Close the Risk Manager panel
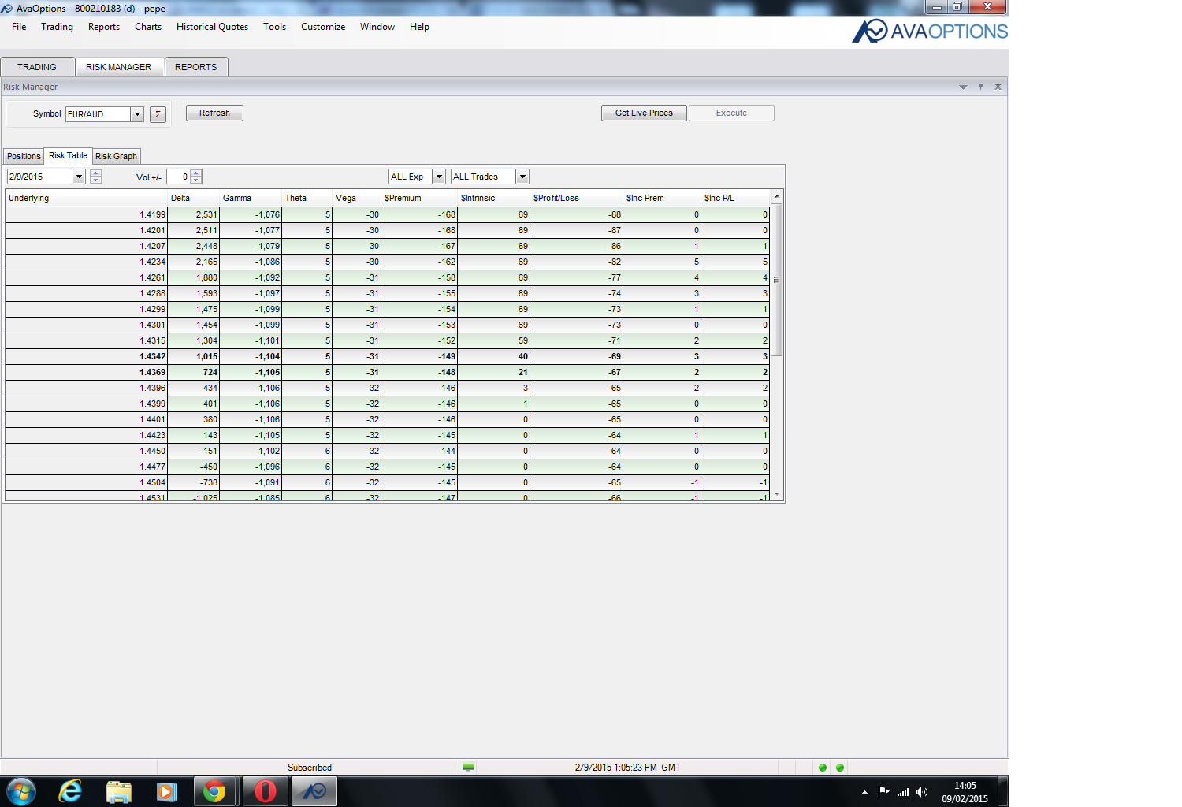 [998, 87]
